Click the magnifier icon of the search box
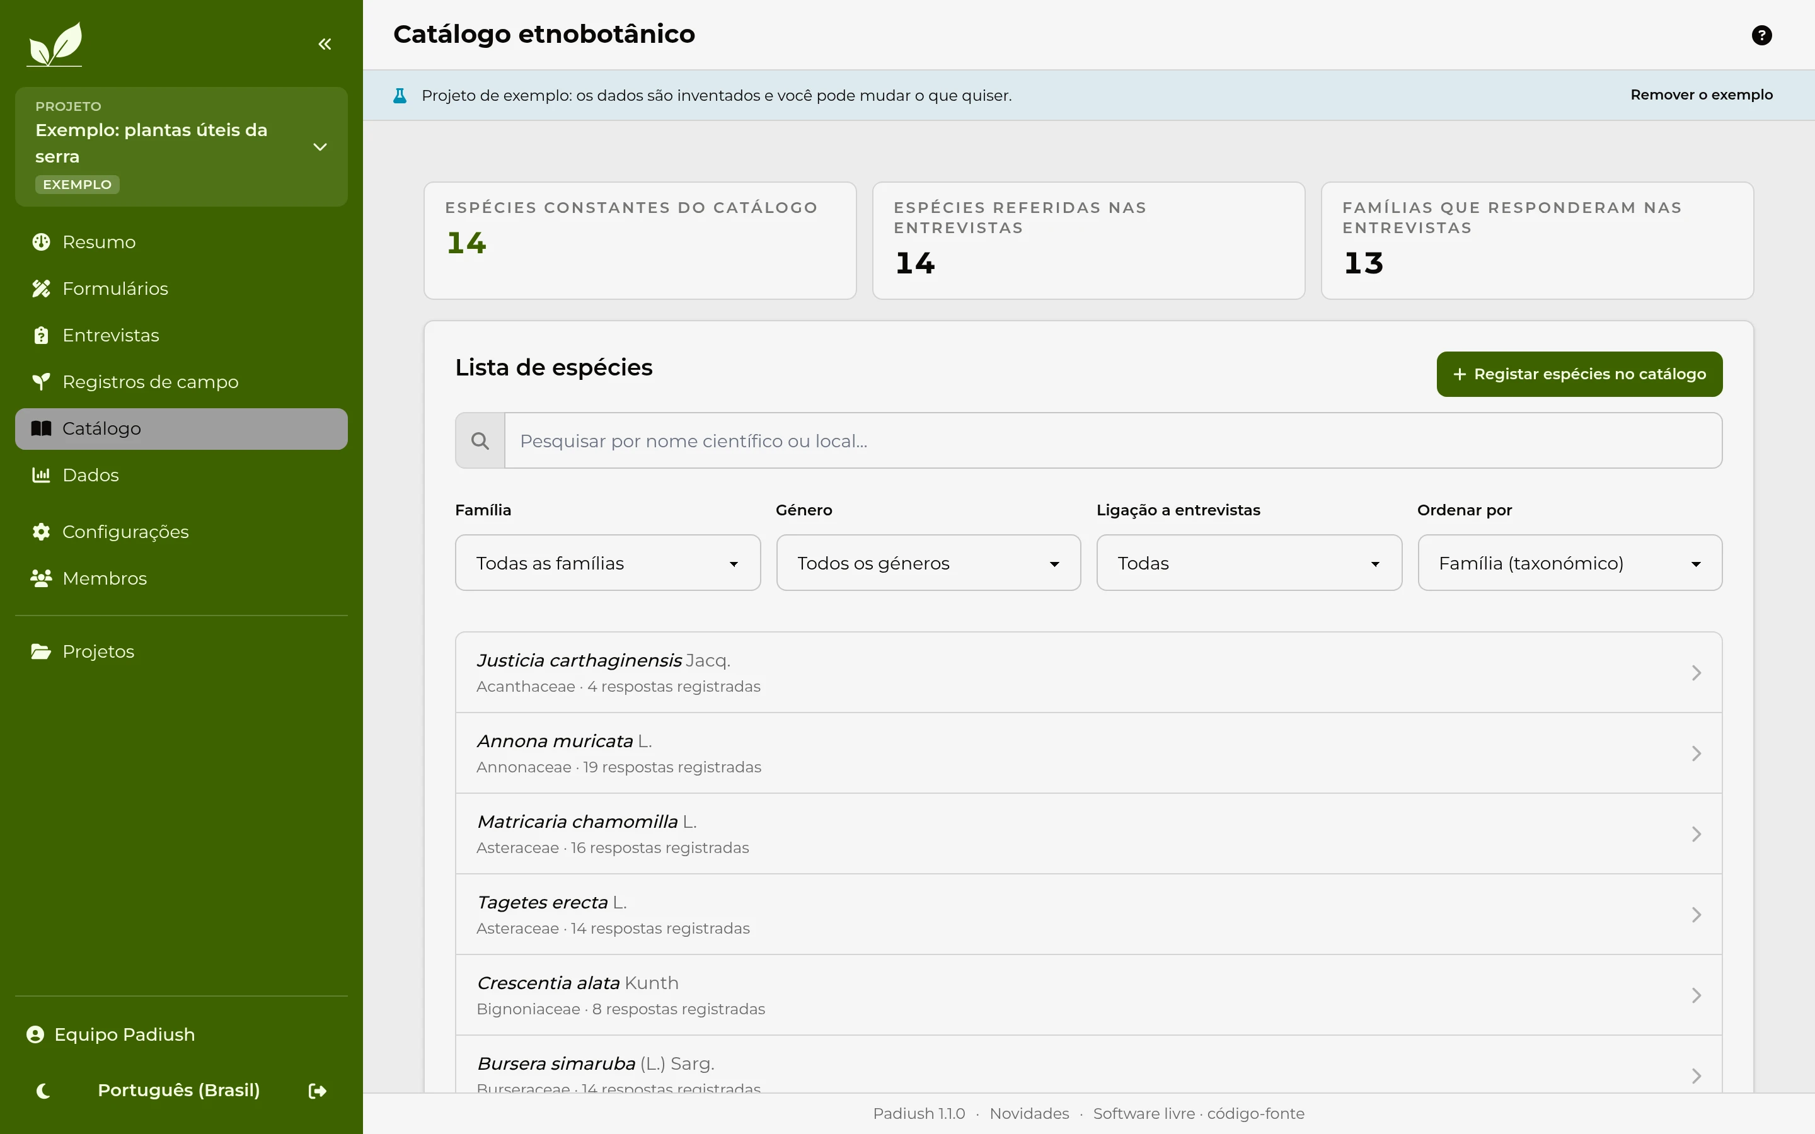Viewport: 1815px width, 1134px height. click(480, 441)
